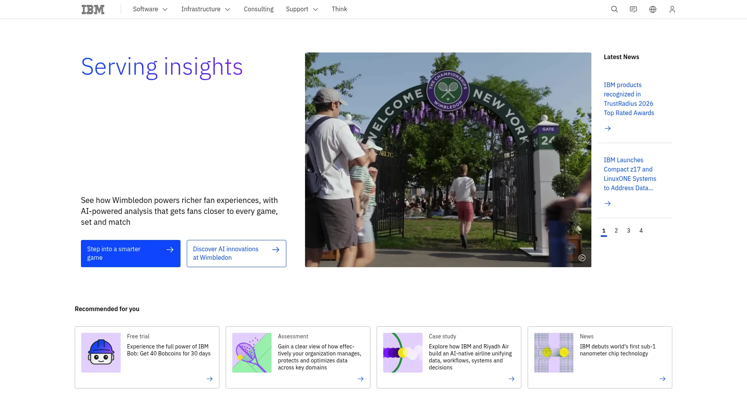The image size is (747, 420).
Task: Click the Latest News heading
Action: tap(621, 57)
